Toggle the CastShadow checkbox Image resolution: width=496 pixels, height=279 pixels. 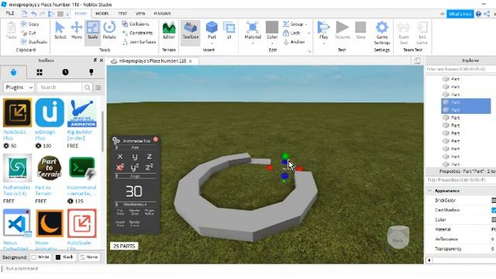pyautogui.click(x=494, y=210)
